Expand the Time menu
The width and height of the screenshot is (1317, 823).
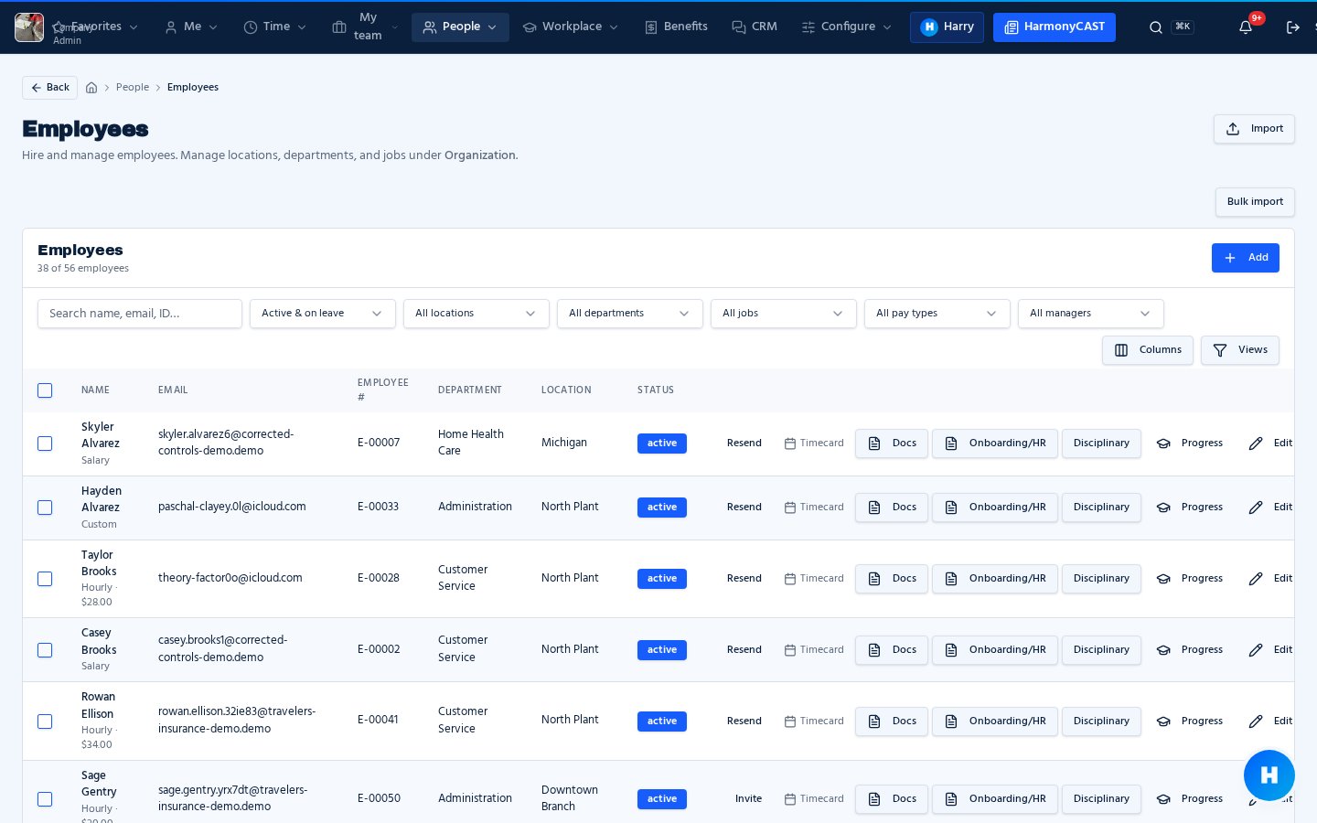[x=275, y=27]
